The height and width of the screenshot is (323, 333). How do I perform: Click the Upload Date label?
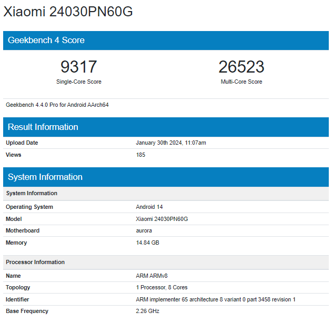coord(22,143)
